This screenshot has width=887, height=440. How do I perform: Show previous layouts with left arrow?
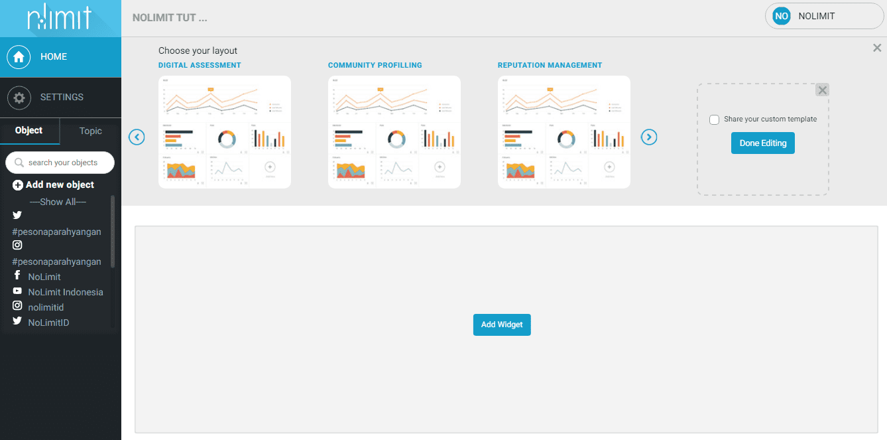click(x=137, y=137)
